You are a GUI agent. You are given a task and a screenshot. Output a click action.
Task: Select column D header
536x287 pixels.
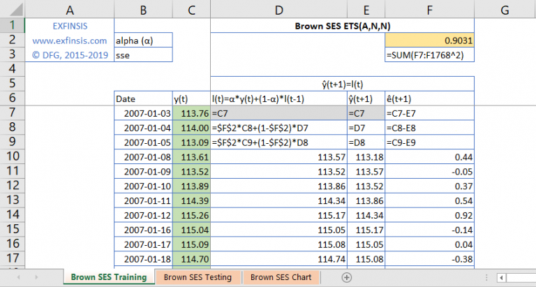tap(279, 10)
